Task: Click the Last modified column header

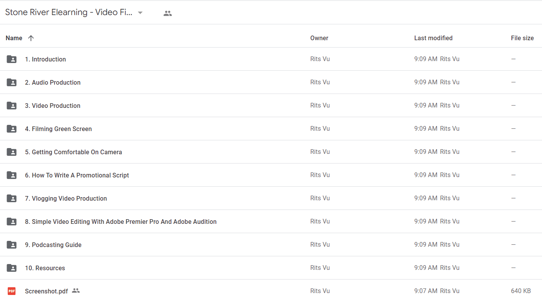Action: 433,38
